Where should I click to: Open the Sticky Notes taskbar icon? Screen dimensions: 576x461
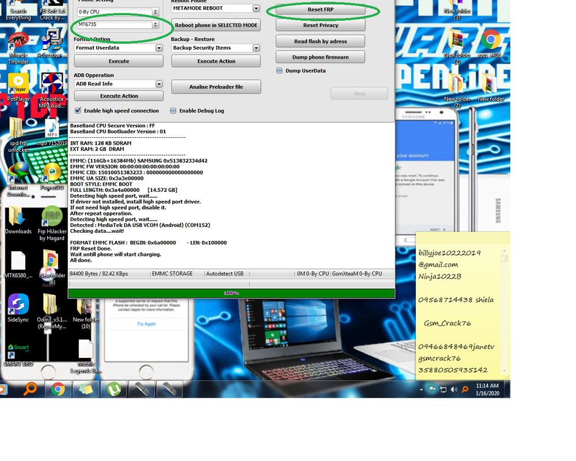point(86,389)
